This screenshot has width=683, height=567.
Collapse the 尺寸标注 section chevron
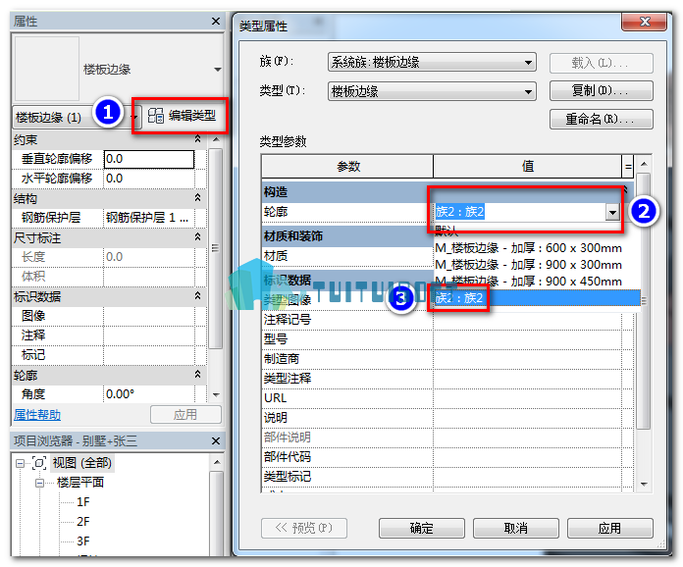[198, 237]
